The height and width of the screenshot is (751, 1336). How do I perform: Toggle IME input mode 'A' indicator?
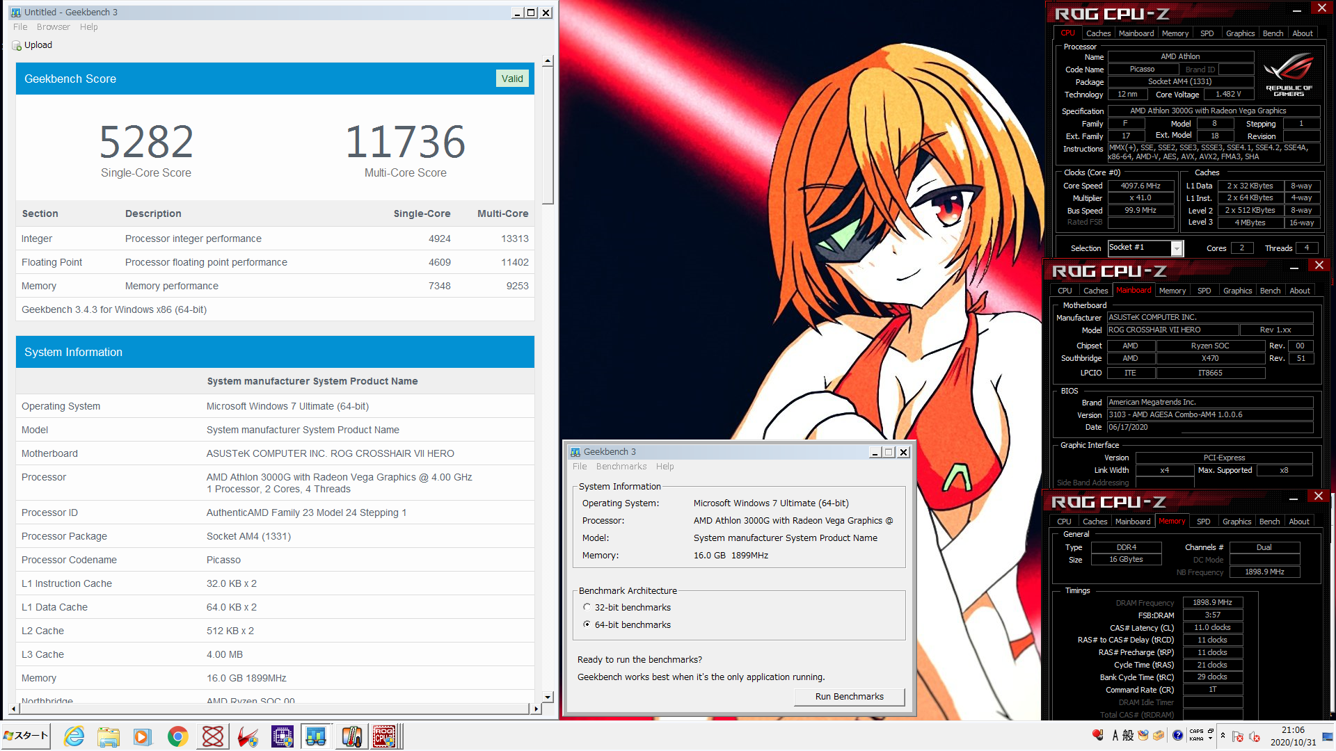(x=1115, y=736)
